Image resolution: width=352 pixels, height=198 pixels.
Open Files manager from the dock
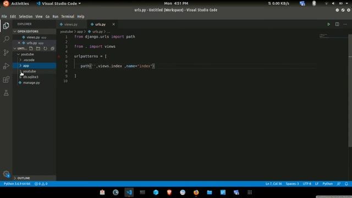pos(210,193)
